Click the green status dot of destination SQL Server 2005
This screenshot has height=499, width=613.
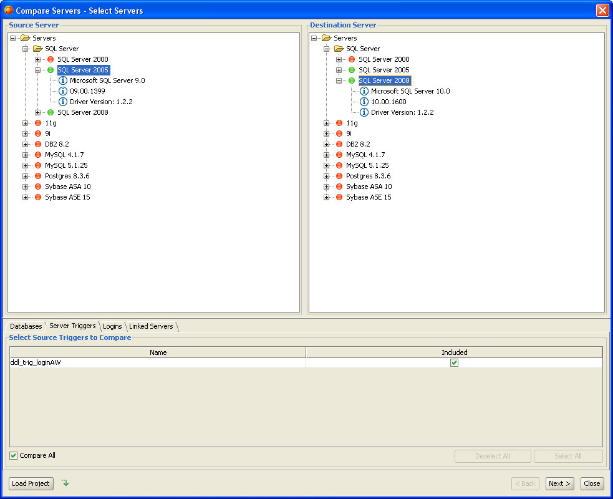coord(352,70)
